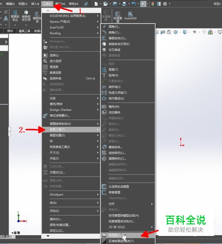
Task: Click the Save icon in toolbar
Action: (115, 4)
